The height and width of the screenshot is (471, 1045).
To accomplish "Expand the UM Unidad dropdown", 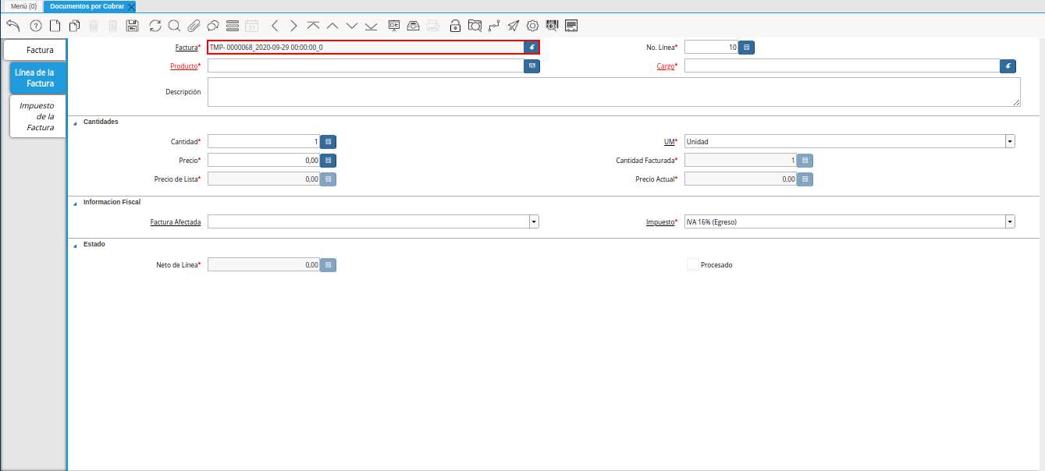I will [1011, 142].
